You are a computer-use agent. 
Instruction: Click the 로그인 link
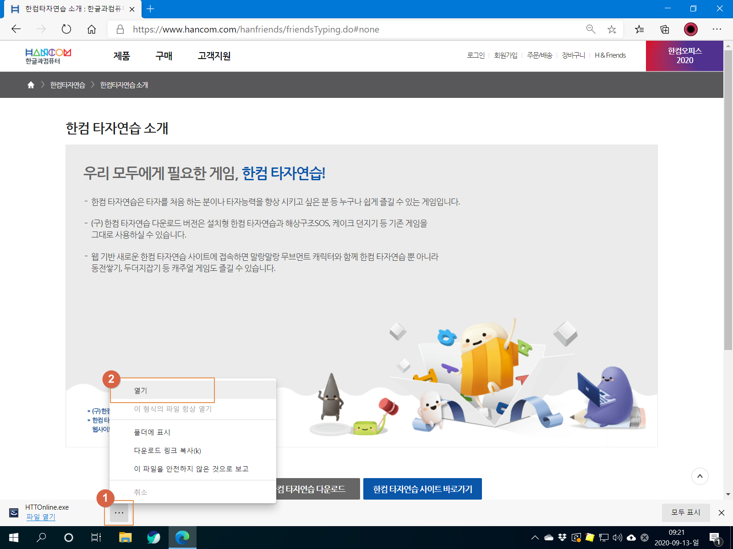(x=476, y=55)
